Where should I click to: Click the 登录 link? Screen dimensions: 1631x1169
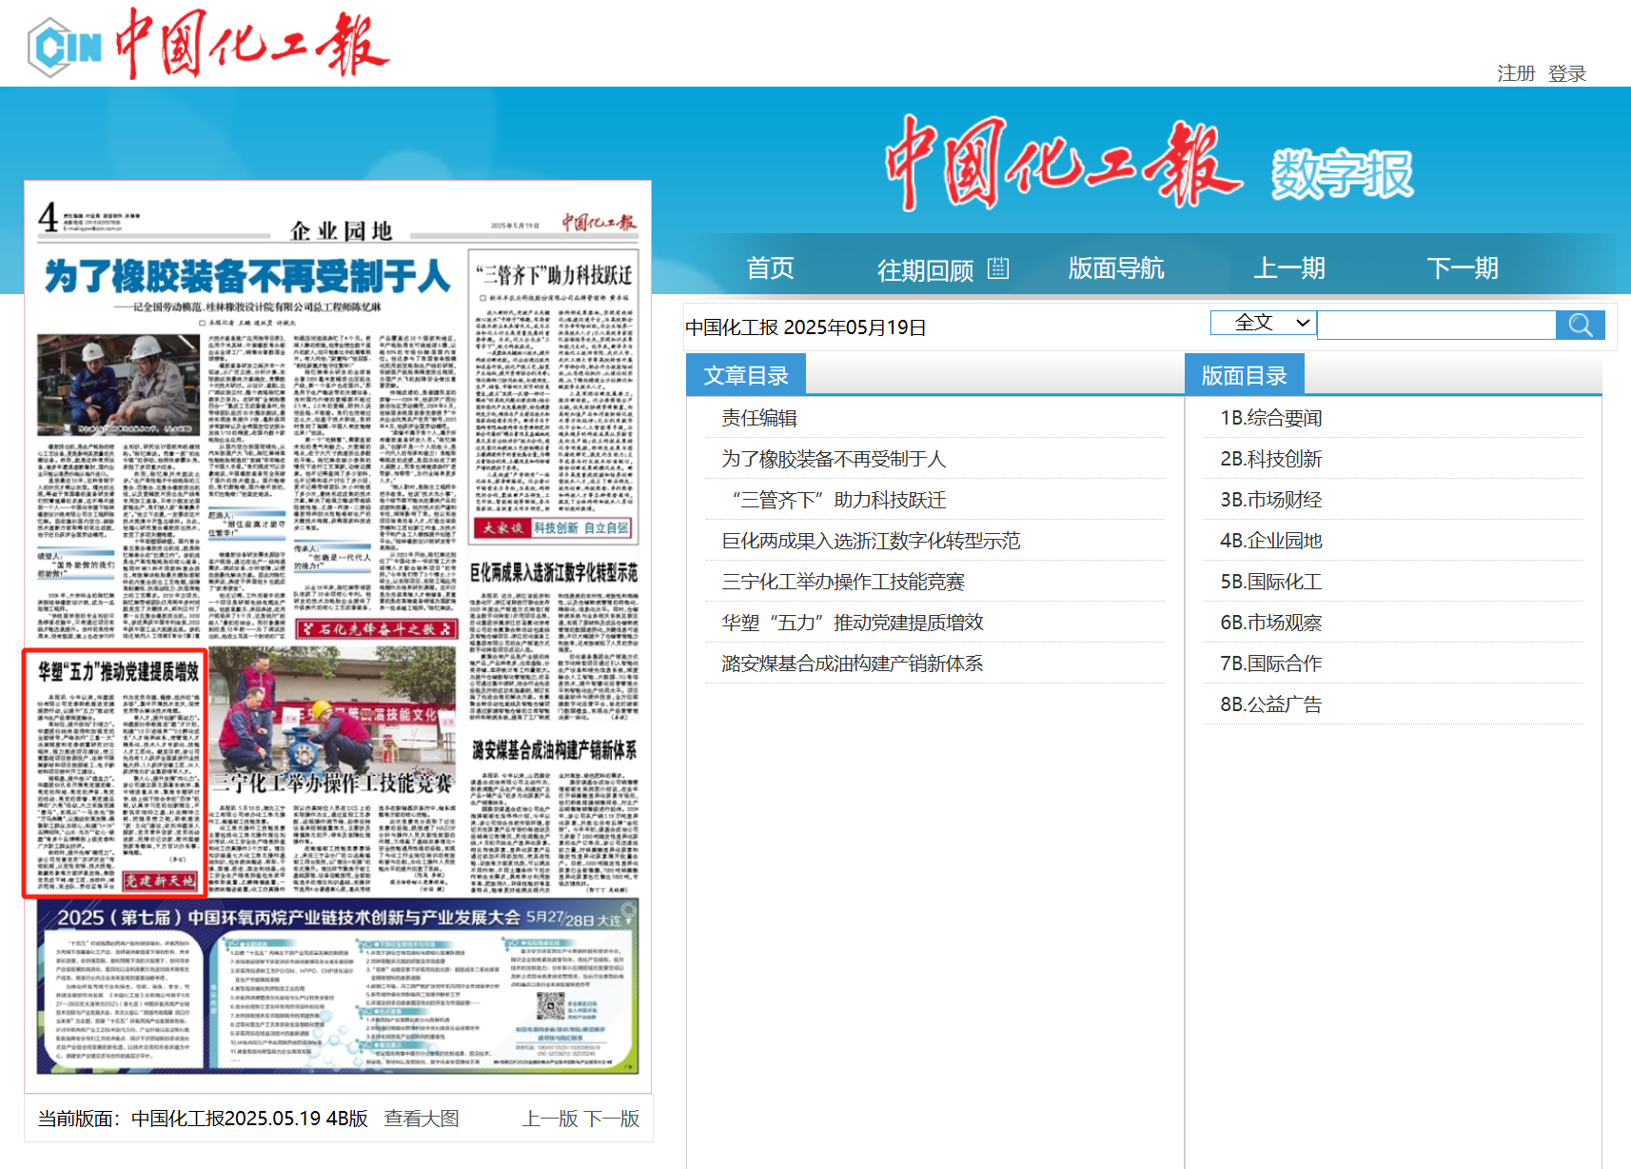(1566, 73)
